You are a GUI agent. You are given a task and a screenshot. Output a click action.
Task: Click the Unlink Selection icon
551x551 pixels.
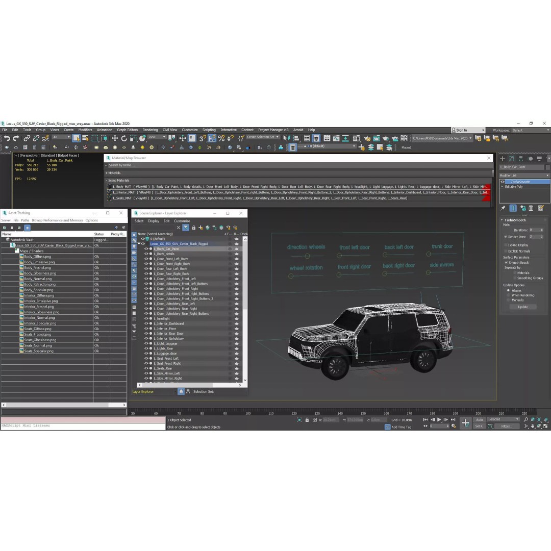(x=36, y=138)
